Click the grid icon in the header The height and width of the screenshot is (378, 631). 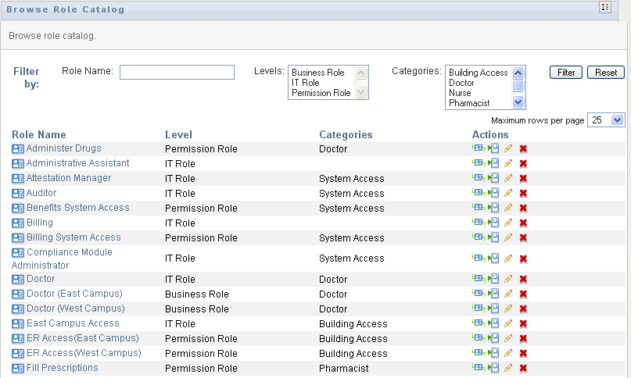click(x=604, y=8)
